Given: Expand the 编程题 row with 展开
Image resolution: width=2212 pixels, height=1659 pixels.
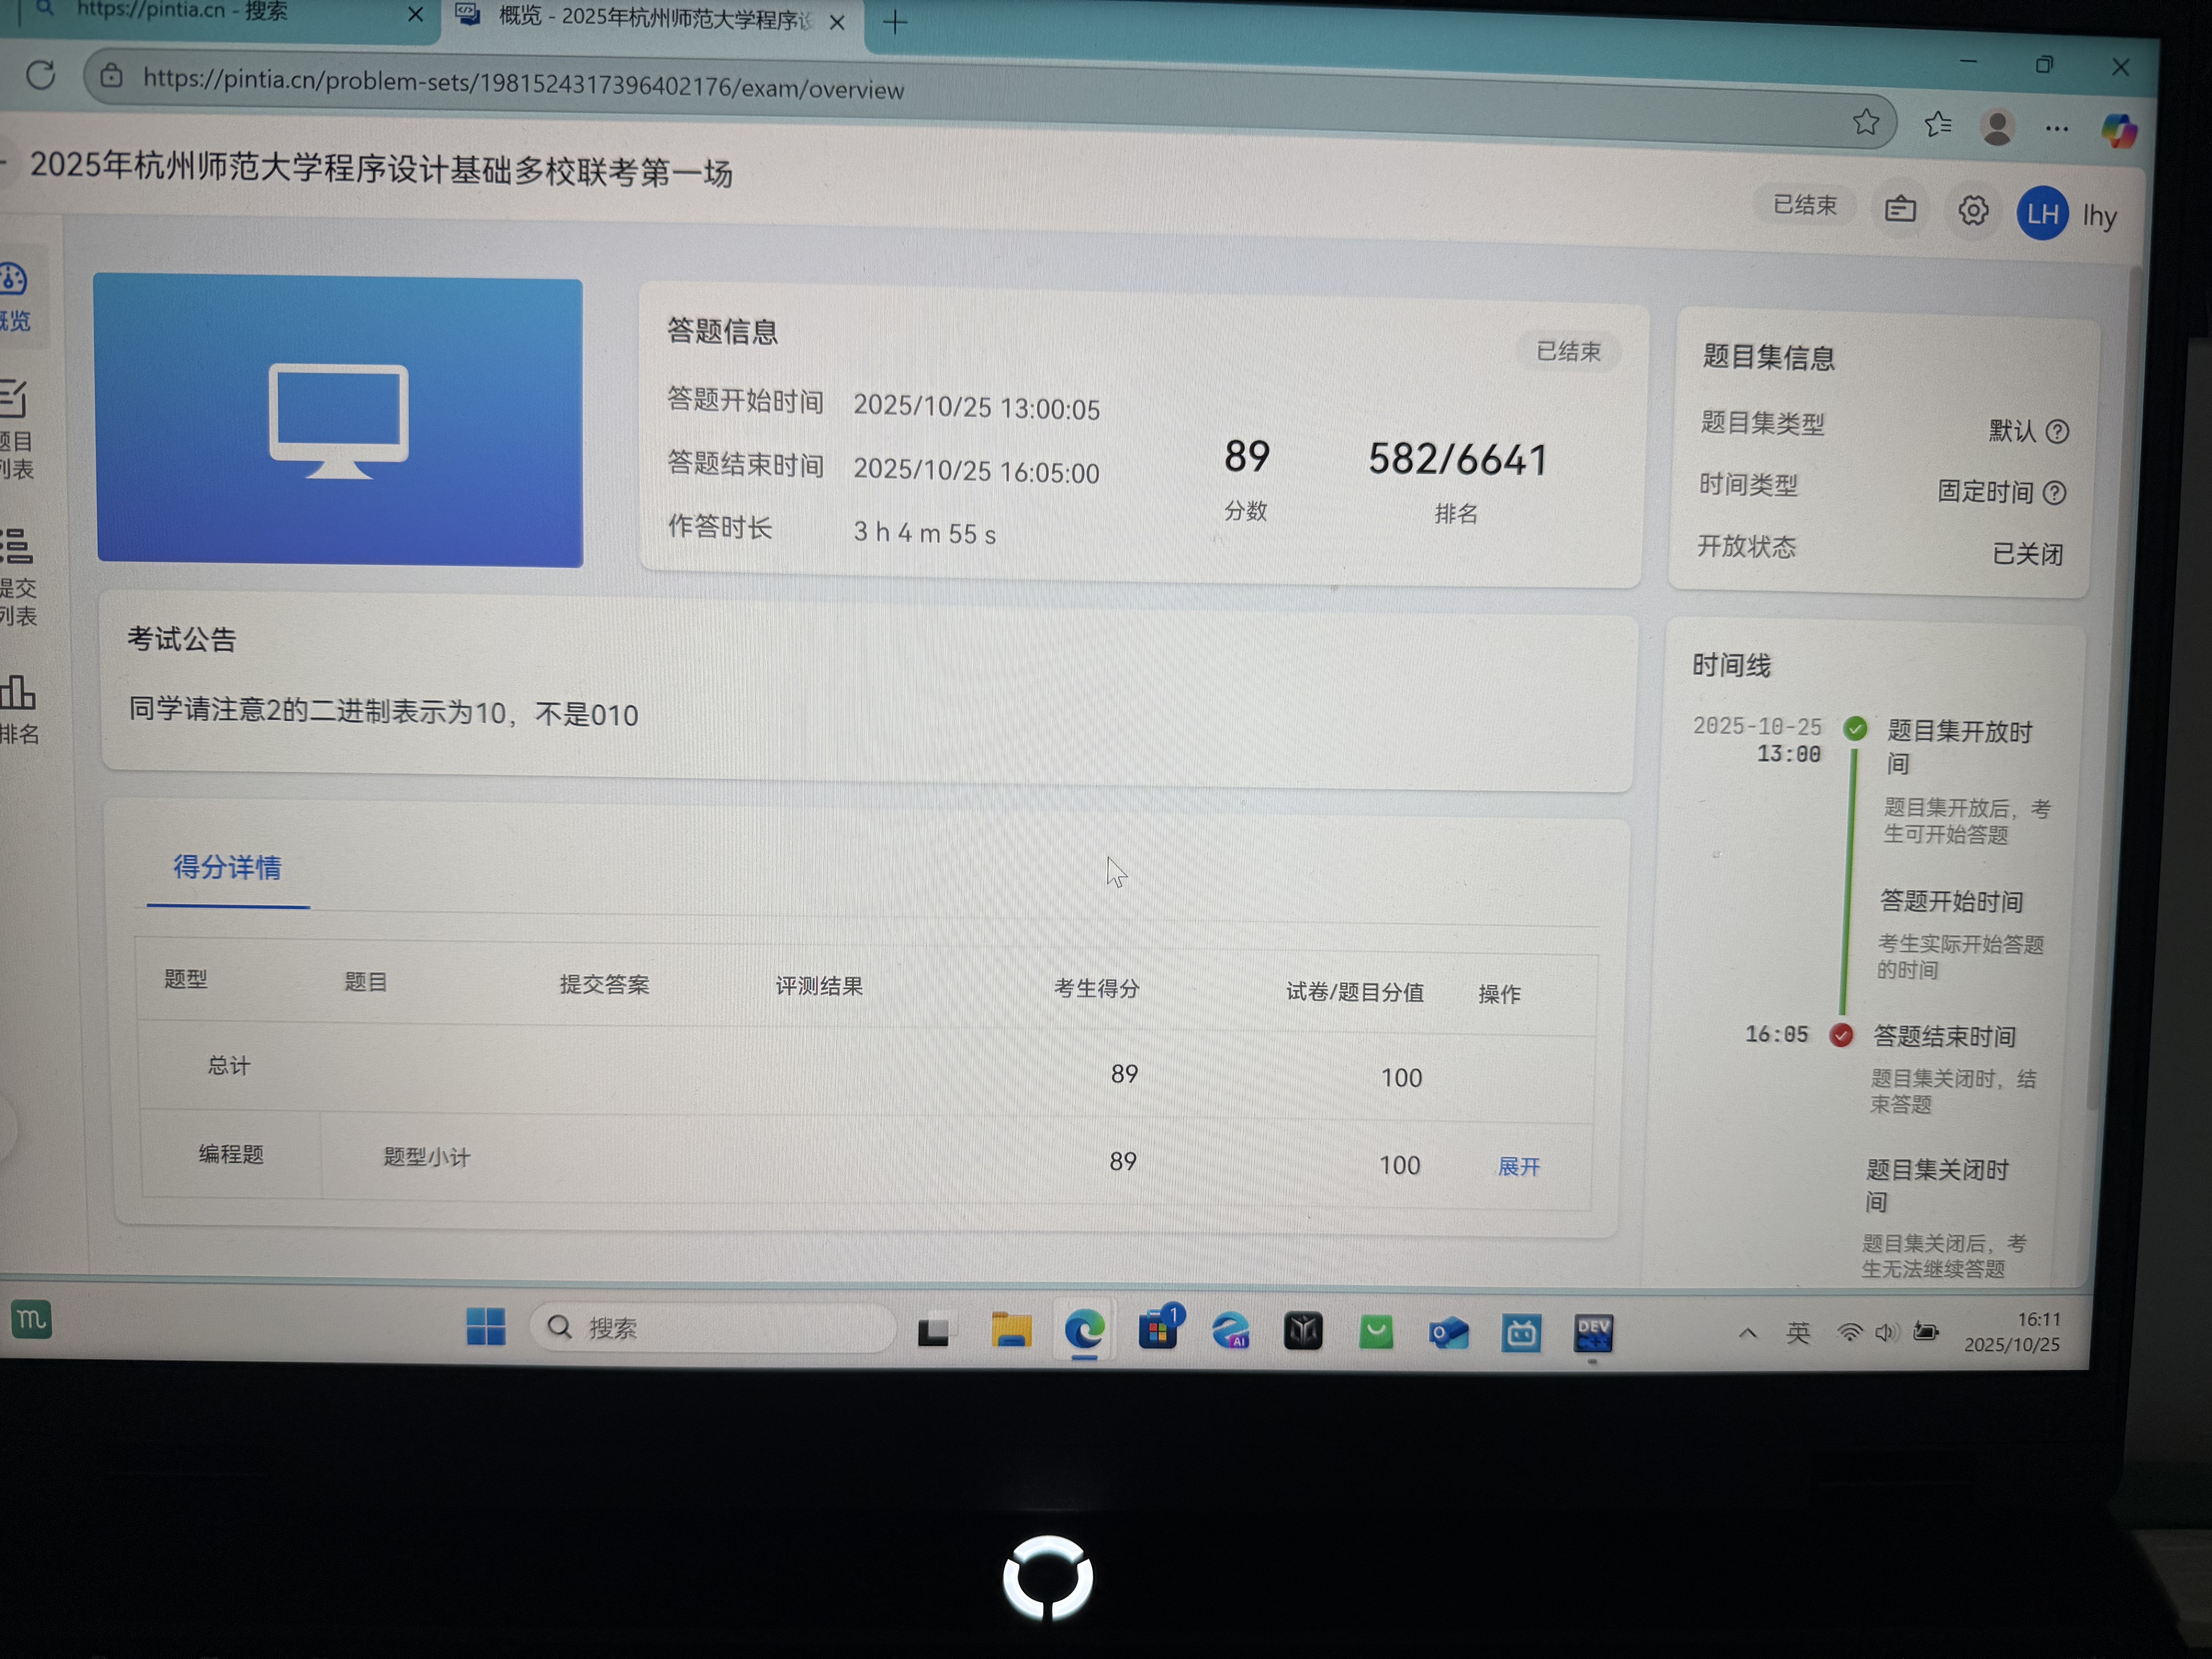Looking at the screenshot, I should coord(1518,1166).
